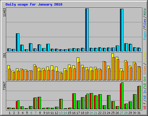Viewport: 148px width, 116px height.
Task: Click the green kB Out bar for day 13
Action: click(x=62, y=104)
